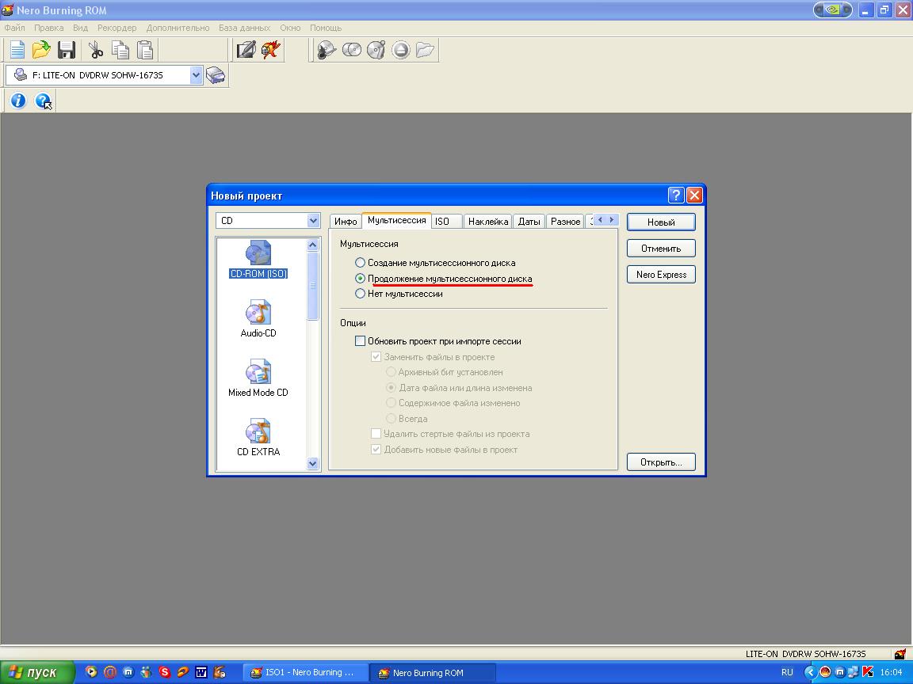Select Нет мультисессии radio button
Viewport: 913px width, 684px height.
click(360, 294)
